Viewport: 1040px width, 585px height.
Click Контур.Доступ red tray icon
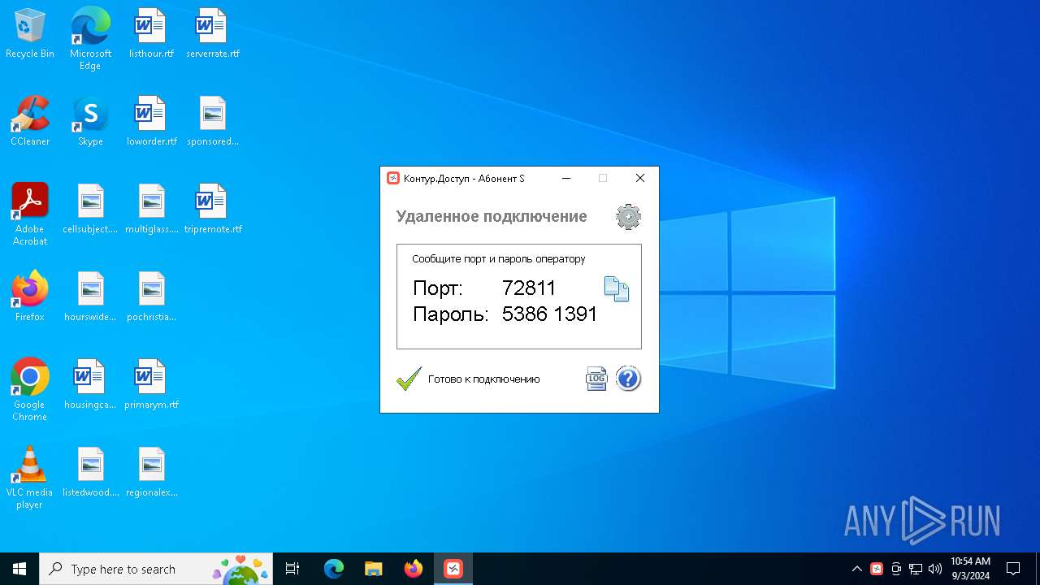877,569
